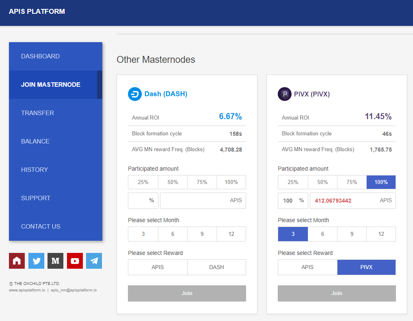The height and width of the screenshot is (321, 413).
Task: Click PIVX percent field showing 100
Action: tap(293, 201)
